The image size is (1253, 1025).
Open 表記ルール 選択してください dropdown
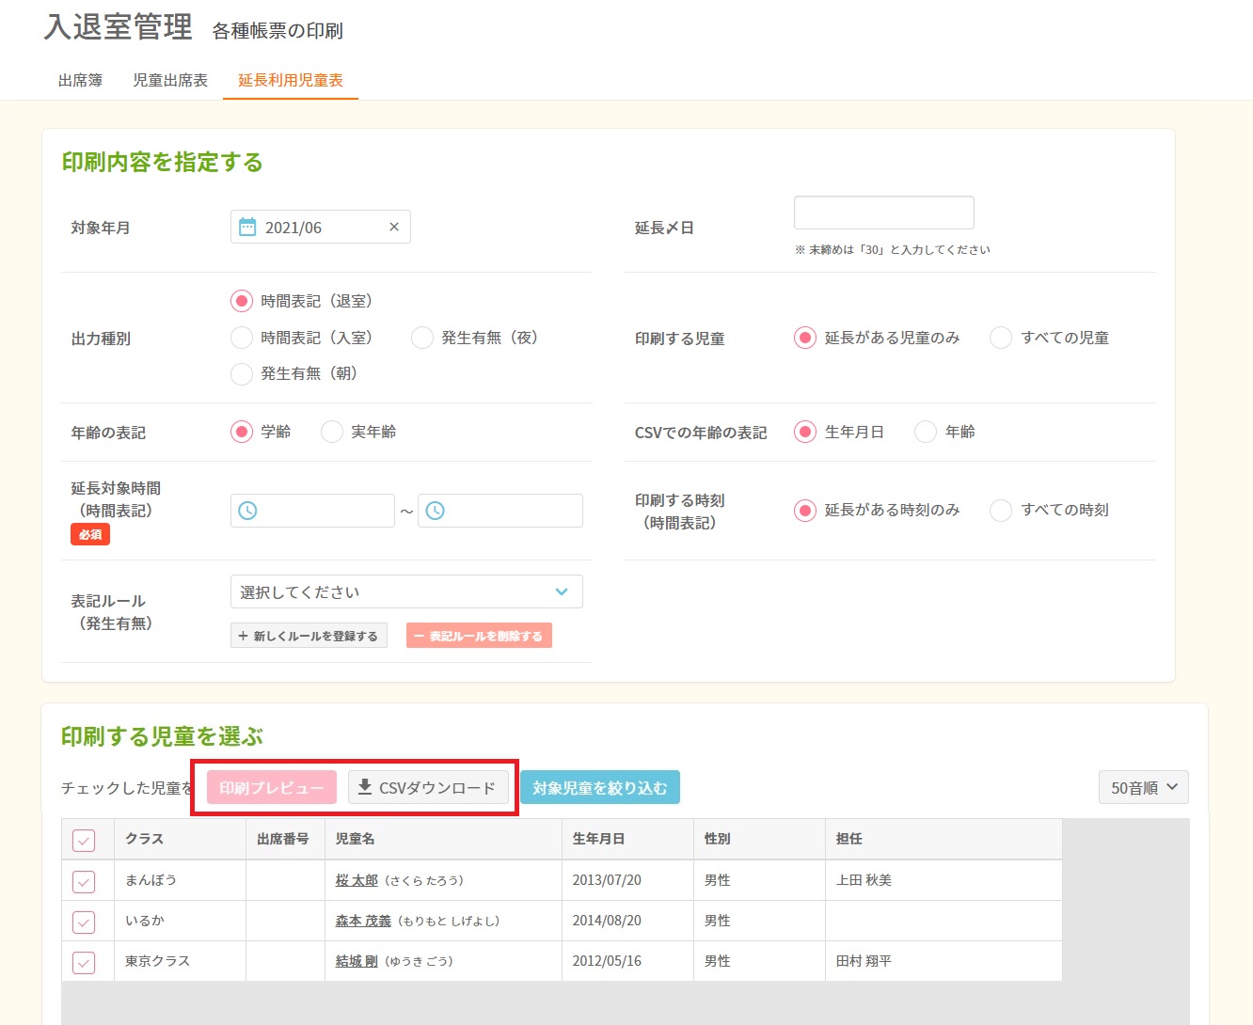pyautogui.click(x=406, y=591)
